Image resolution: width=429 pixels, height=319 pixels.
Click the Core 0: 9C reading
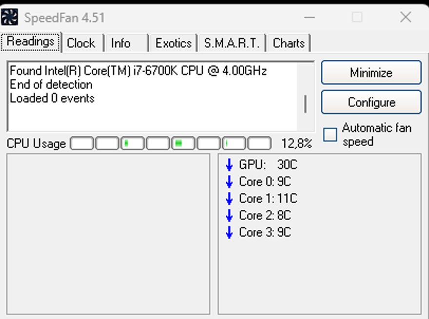pos(265,182)
